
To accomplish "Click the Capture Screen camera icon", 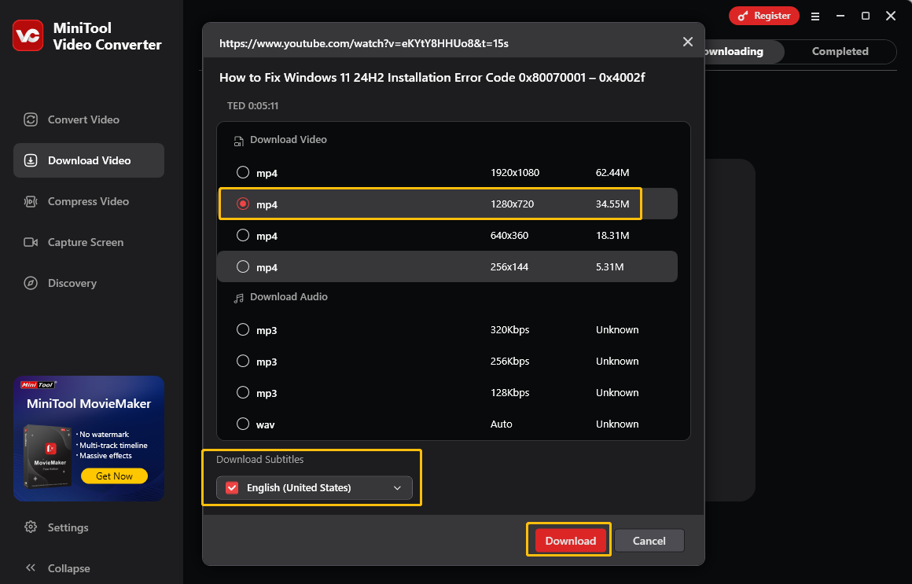I will tap(30, 242).
